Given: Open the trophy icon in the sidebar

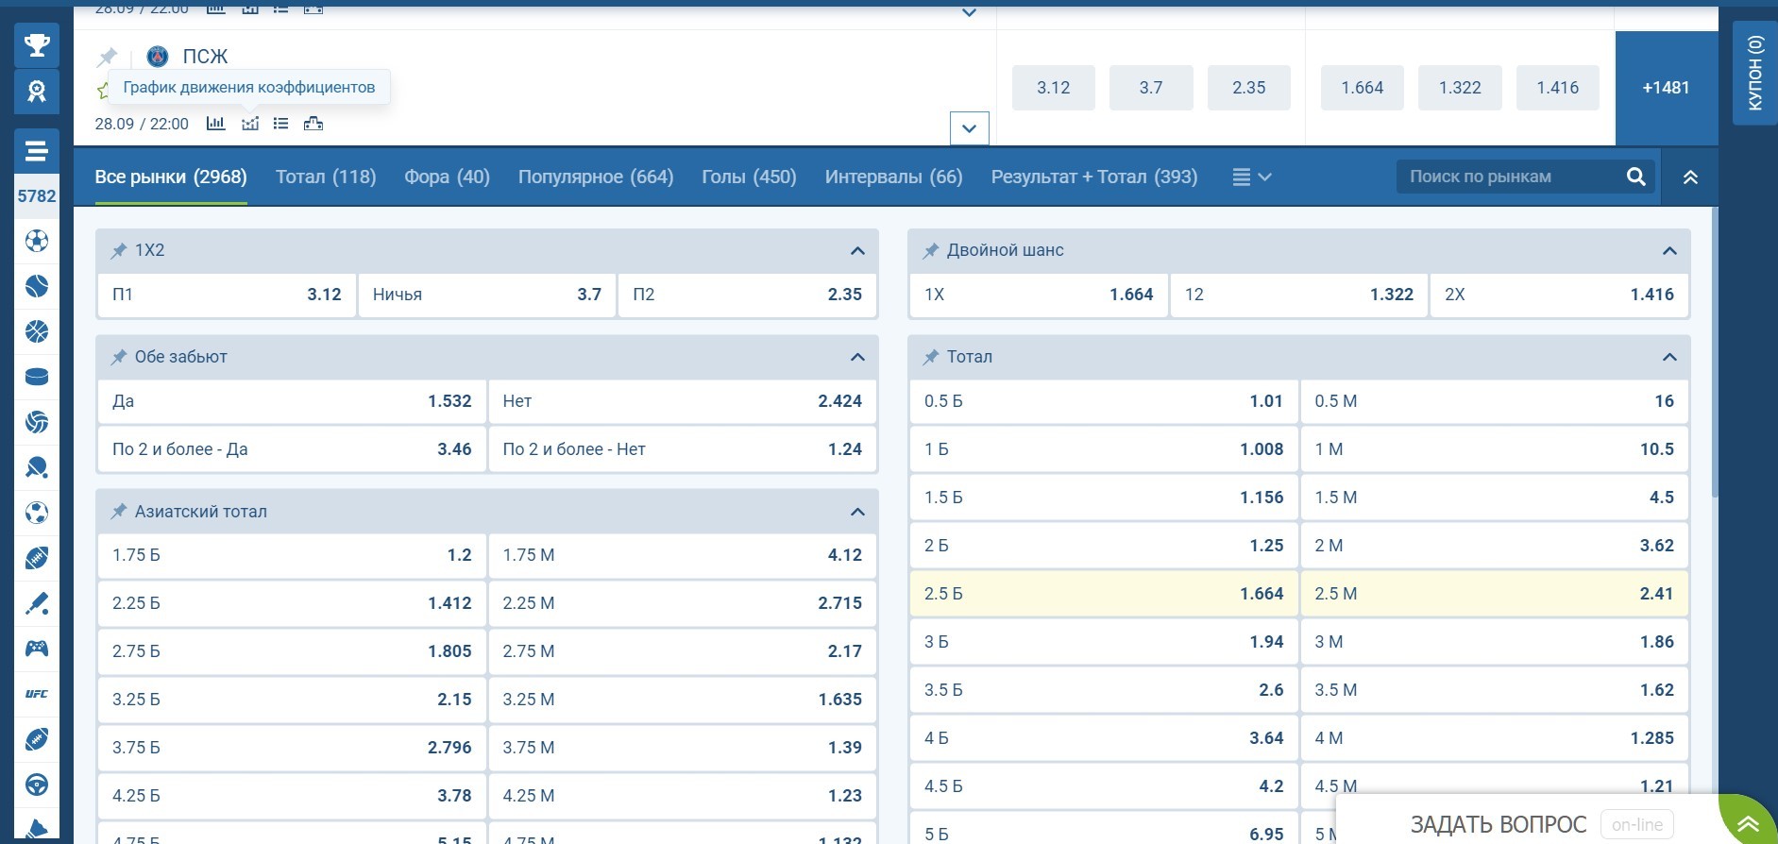Looking at the screenshot, I should coord(37,45).
